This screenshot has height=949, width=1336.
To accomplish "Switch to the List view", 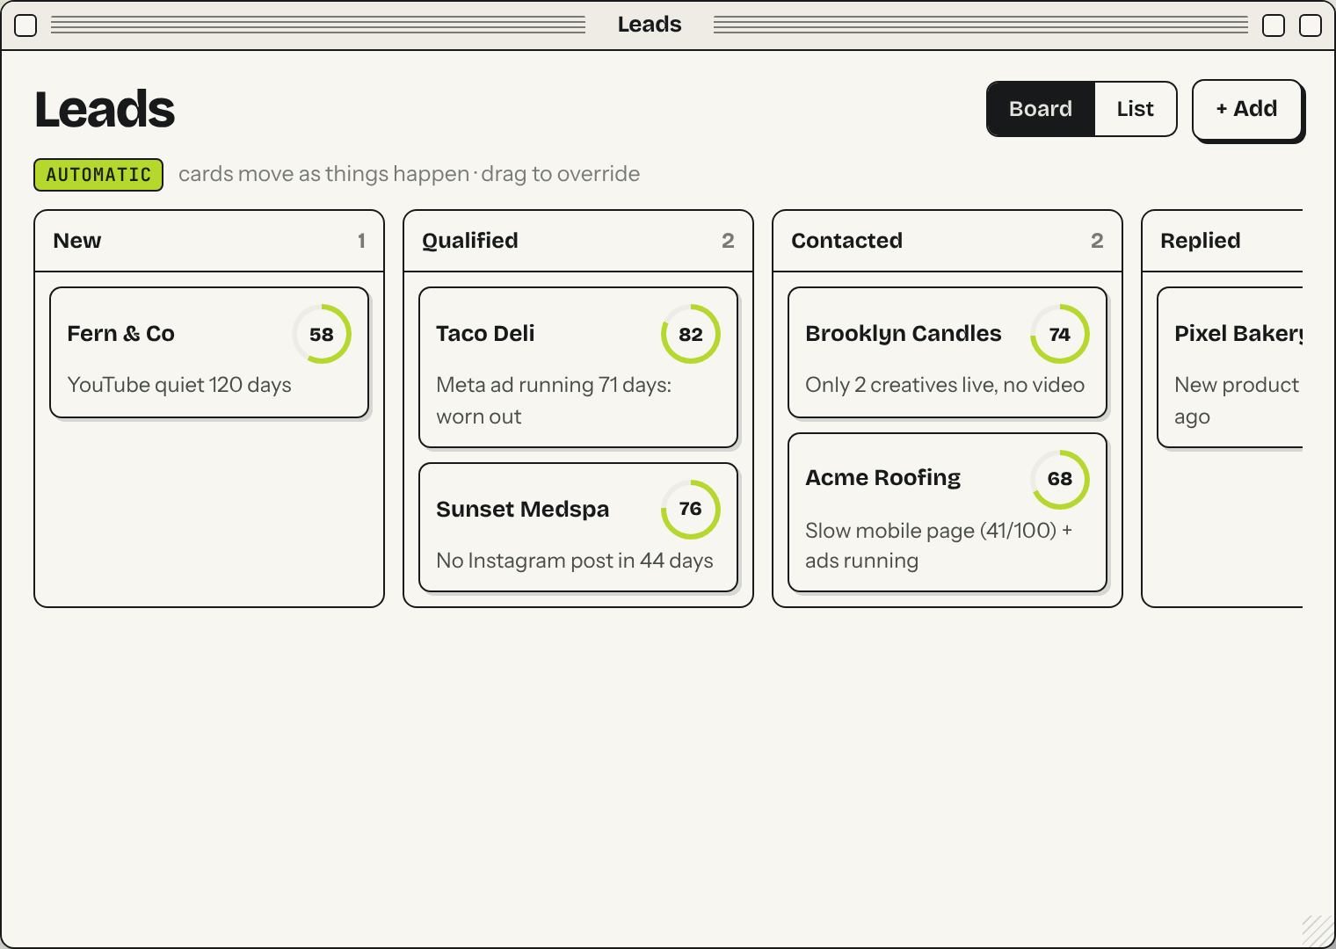I will (x=1136, y=109).
